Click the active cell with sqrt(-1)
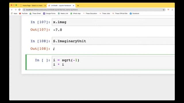This screenshot has height=103, width=184. (113, 62)
